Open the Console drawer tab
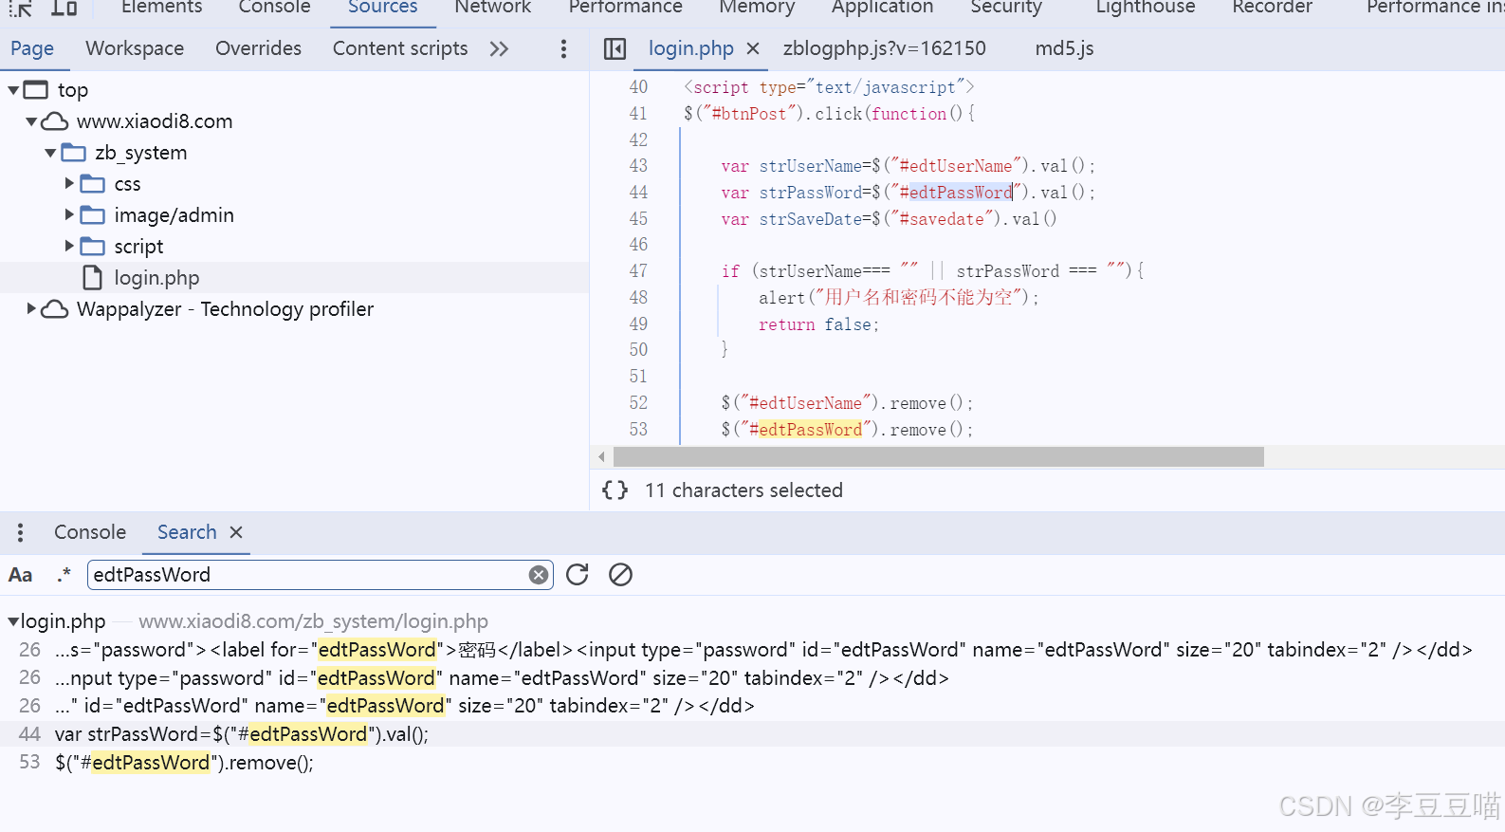Viewport: 1505px width, 832px height. (x=90, y=532)
